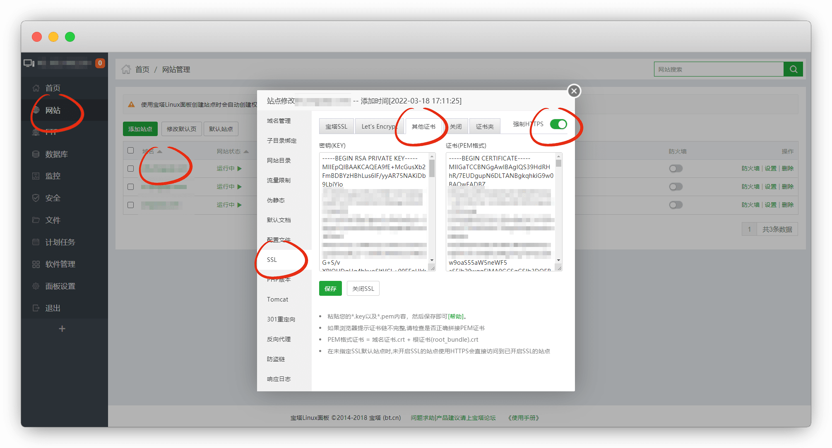Screen dimensions: 832x448
Task: Click the website search input field
Action: coord(719,69)
